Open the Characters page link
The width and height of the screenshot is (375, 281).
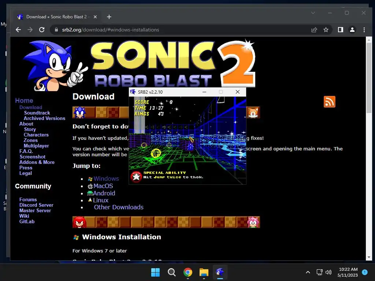[36, 135]
